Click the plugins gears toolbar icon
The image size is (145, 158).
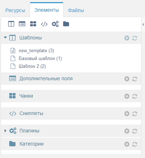point(55,24)
